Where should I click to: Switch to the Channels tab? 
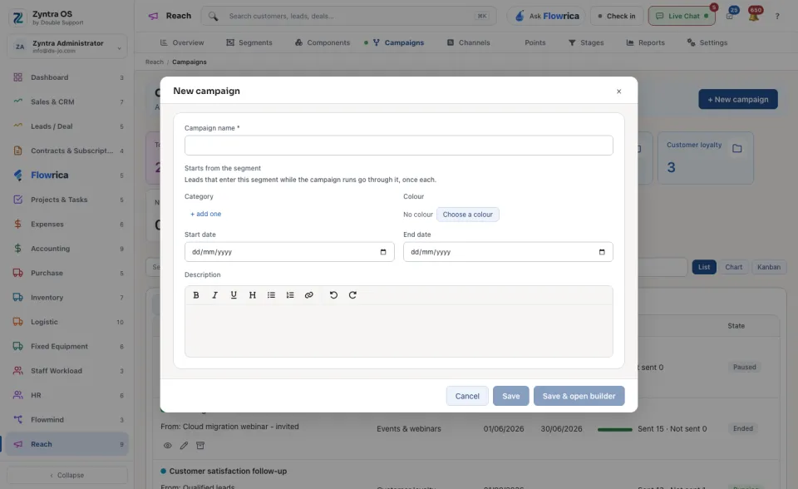pyautogui.click(x=469, y=42)
